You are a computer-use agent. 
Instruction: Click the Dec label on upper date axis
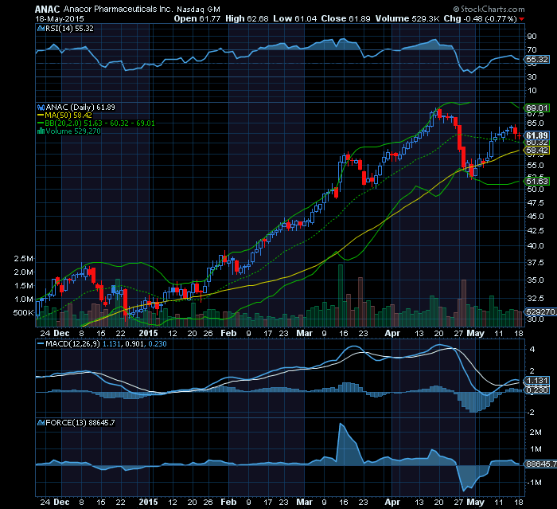pyautogui.click(x=61, y=333)
